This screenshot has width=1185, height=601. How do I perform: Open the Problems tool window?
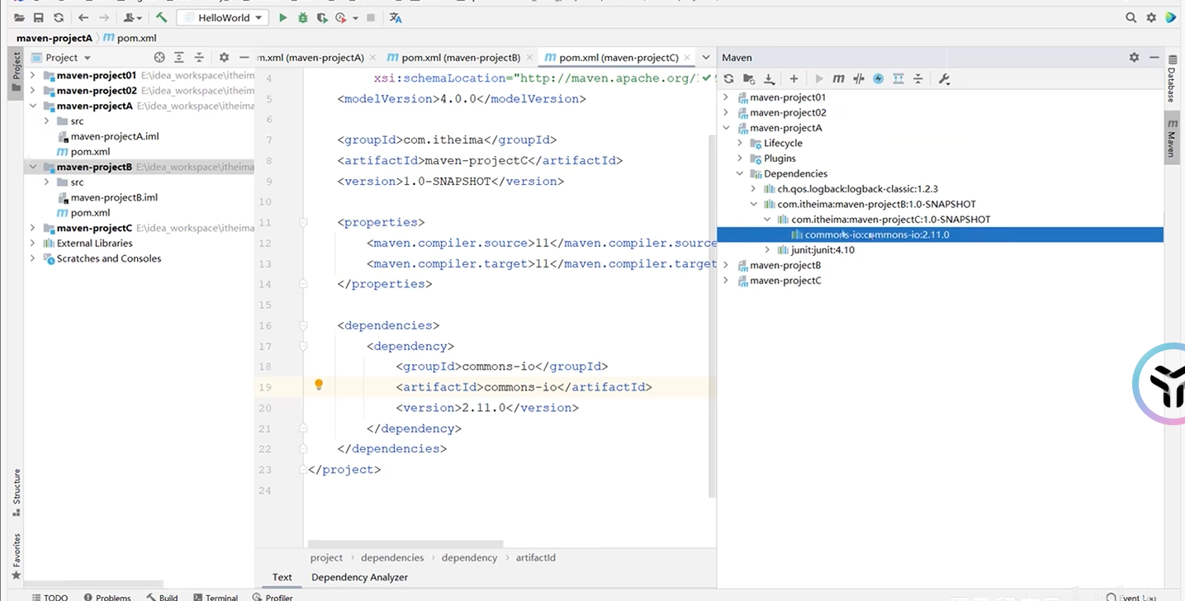click(107, 597)
